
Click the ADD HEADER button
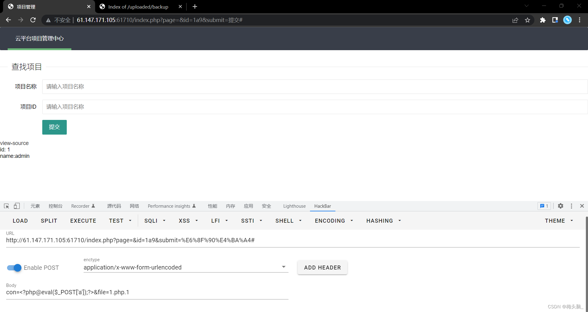coord(322,267)
